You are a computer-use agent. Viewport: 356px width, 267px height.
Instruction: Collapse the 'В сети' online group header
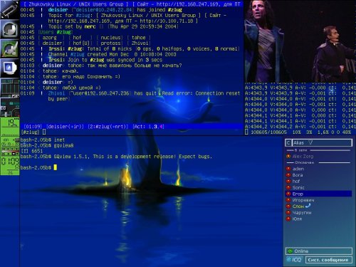pos(318,150)
